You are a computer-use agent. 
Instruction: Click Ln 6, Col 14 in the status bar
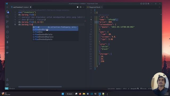coord(111,89)
